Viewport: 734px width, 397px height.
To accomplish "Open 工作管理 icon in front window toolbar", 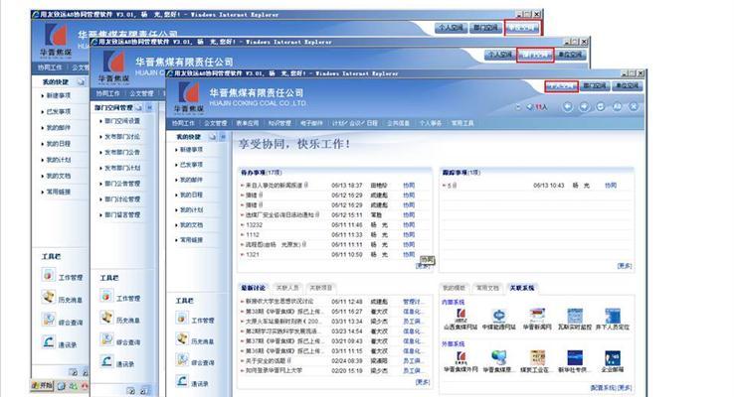I will click(182, 319).
